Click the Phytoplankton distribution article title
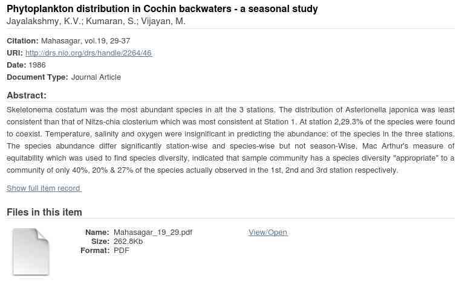 (162, 9)
